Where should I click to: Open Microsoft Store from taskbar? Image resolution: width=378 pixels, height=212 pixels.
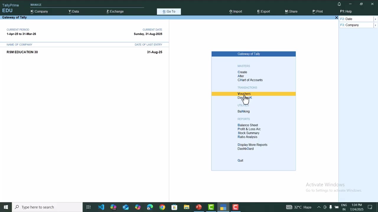(x=174, y=207)
